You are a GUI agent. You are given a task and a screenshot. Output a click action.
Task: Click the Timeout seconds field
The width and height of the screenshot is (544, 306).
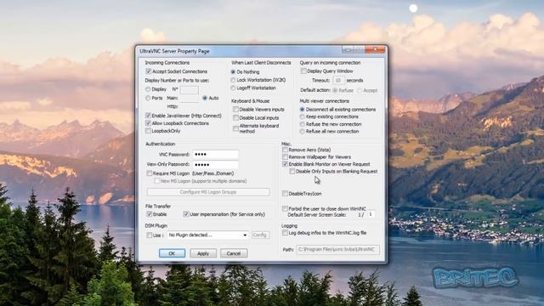pyautogui.click(x=338, y=81)
